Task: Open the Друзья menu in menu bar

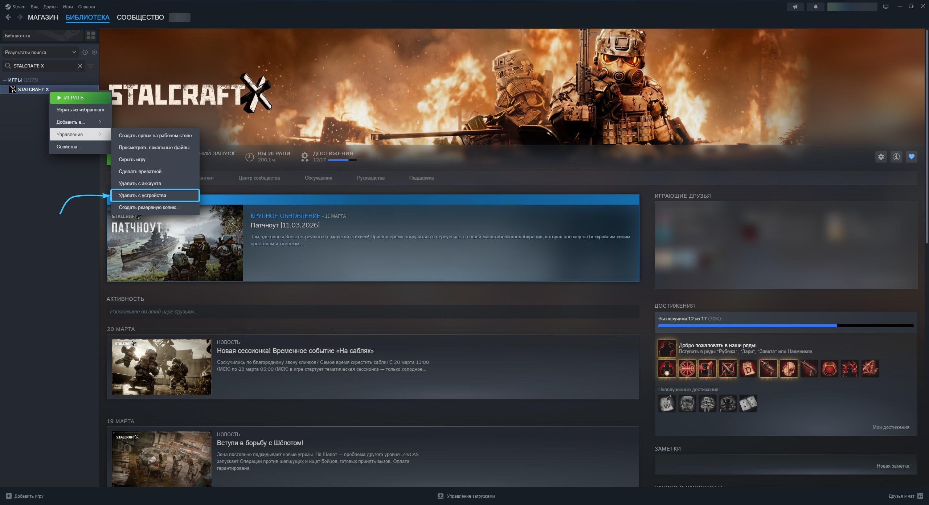Action: point(50,7)
